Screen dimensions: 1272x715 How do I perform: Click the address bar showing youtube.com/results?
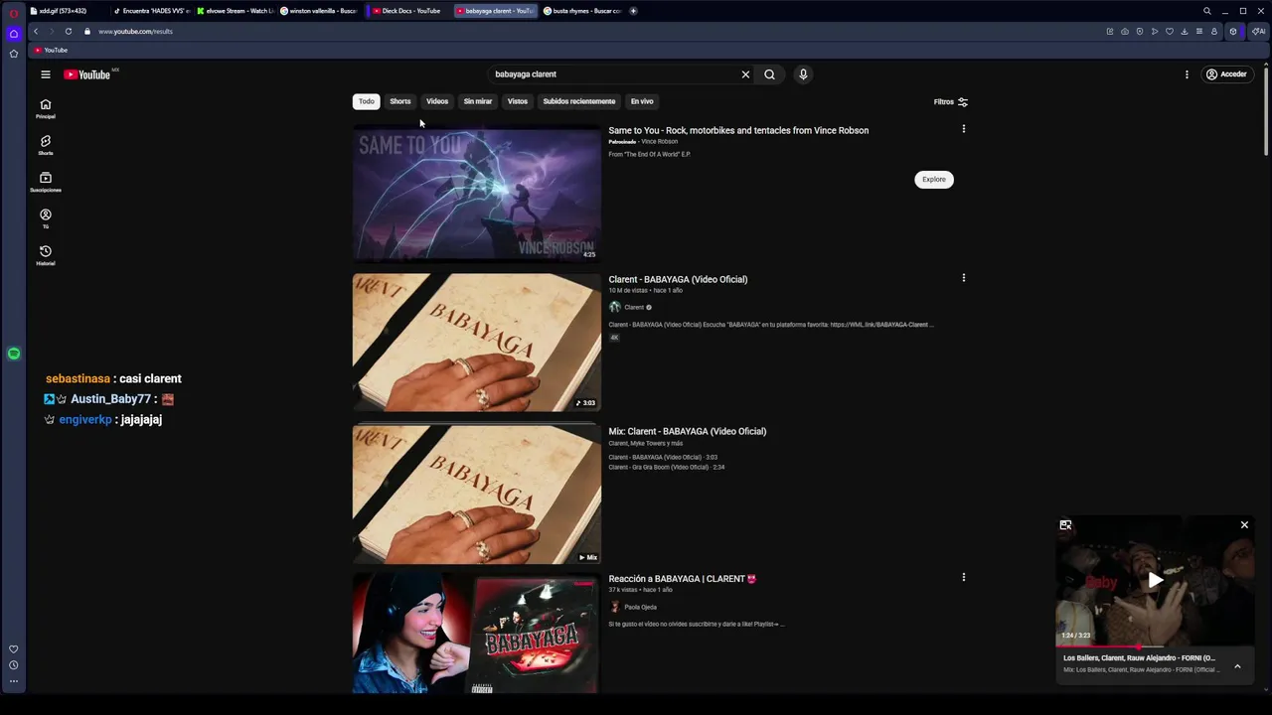[135, 31]
